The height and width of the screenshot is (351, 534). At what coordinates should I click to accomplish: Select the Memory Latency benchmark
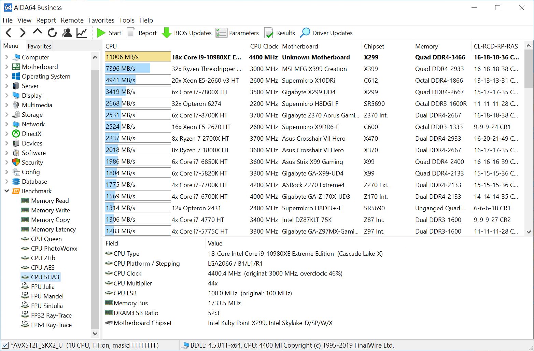tap(53, 229)
